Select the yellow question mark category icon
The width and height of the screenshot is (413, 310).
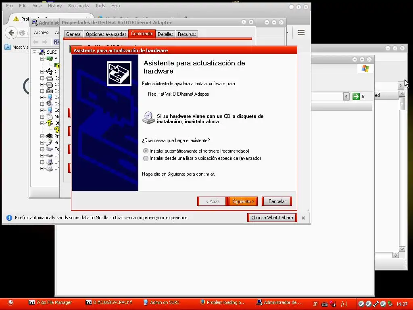click(50, 123)
